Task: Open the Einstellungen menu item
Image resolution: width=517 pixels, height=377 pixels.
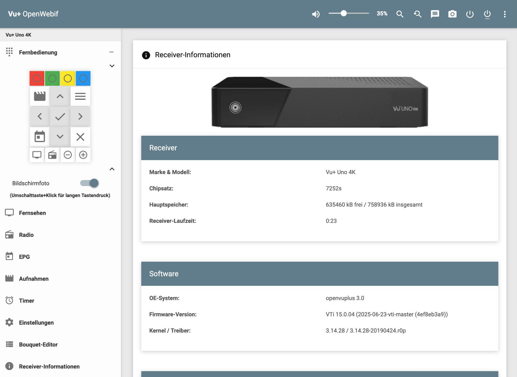Action: (60, 323)
